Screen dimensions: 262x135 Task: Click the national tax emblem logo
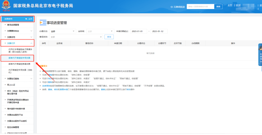[x=6, y=6]
